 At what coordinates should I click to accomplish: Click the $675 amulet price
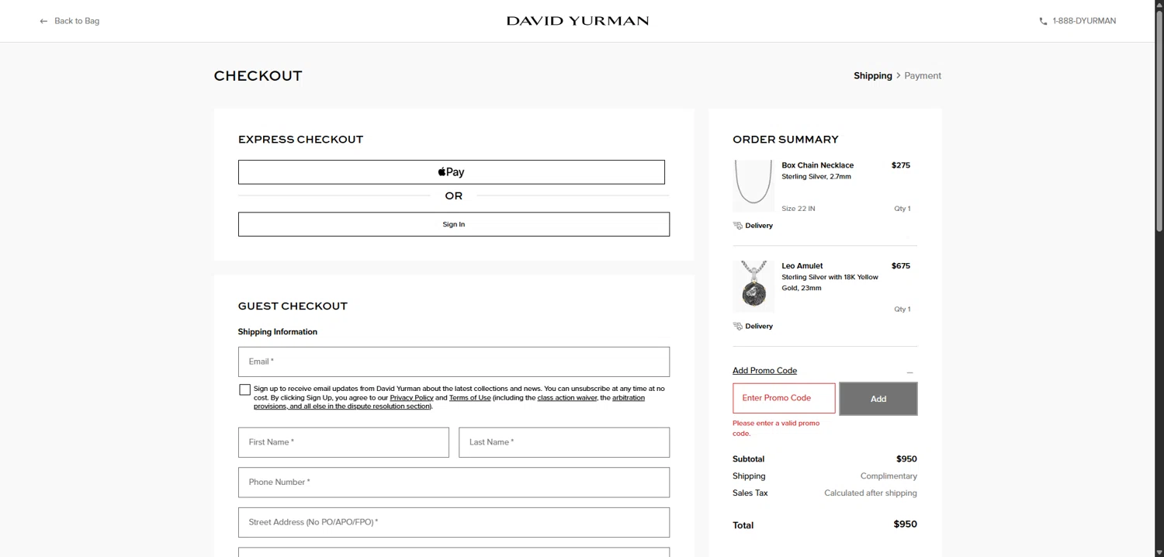coord(900,266)
